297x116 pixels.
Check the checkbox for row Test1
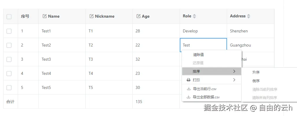pyautogui.click(x=9, y=31)
